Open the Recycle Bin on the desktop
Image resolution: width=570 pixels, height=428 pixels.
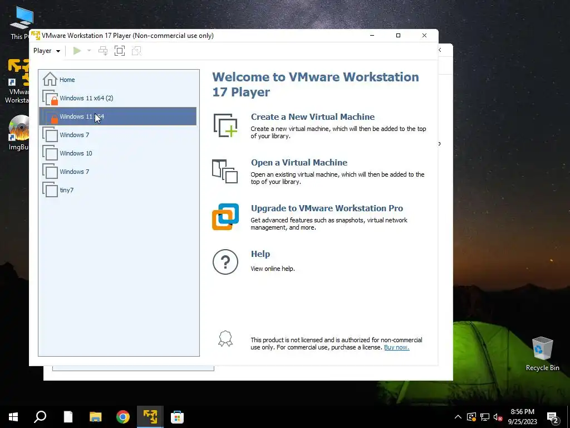click(x=542, y=353)
